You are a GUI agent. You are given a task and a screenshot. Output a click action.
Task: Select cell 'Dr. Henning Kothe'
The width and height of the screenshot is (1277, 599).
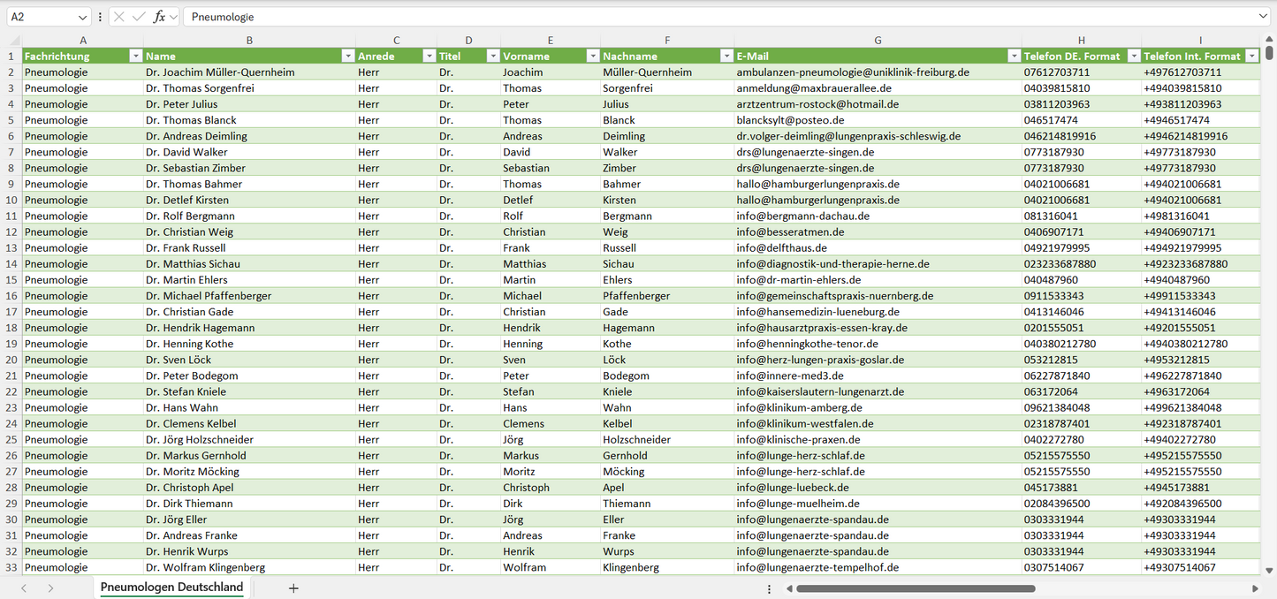[x=249, y=344]
